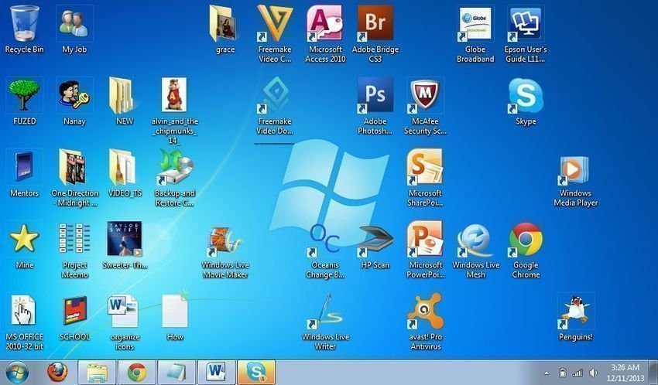Show hidden system tray icons
Screen dimensions: 658x385
[x=547, y=373]
